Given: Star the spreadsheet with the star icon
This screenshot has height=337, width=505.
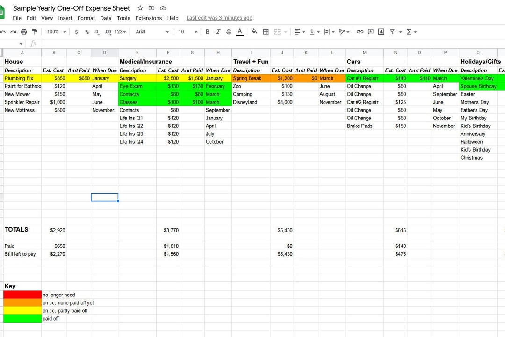Looking at the screenshot, I should pos(140,8).
